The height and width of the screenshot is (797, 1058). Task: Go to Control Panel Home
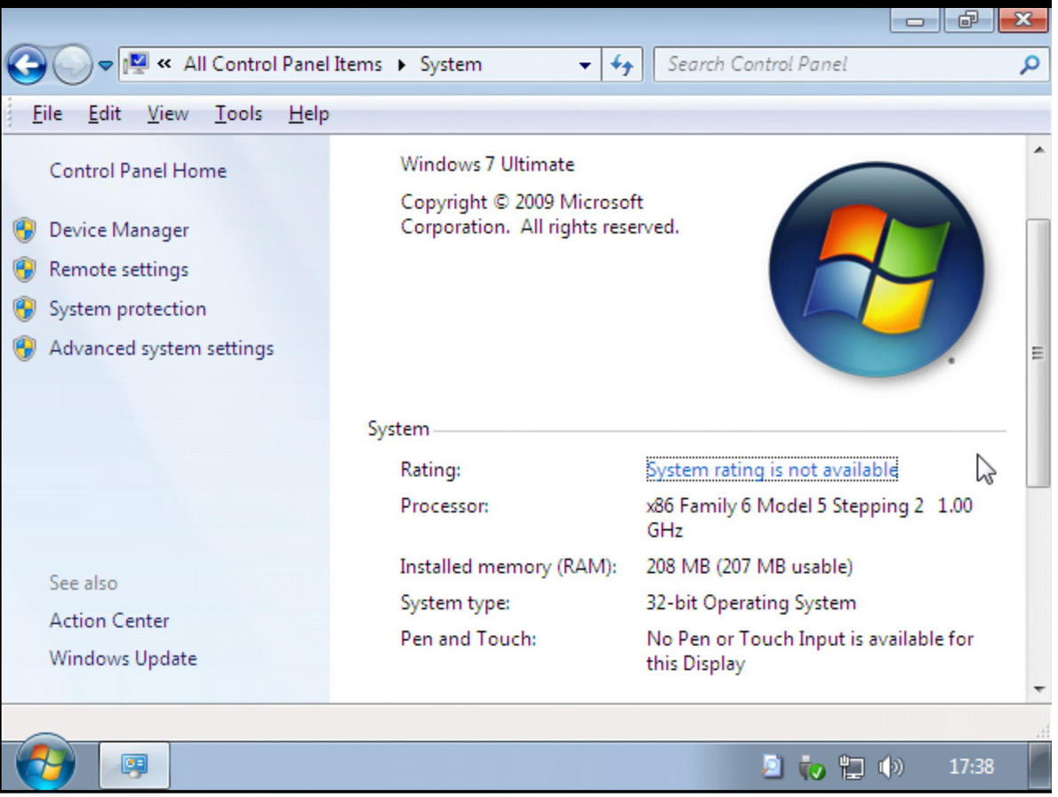(x=138, y=171)
